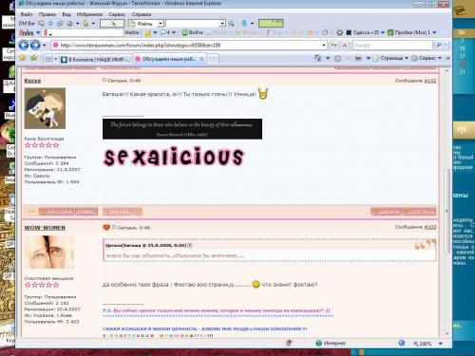Click the vertical page scrollbar thumb

(446, 212)
